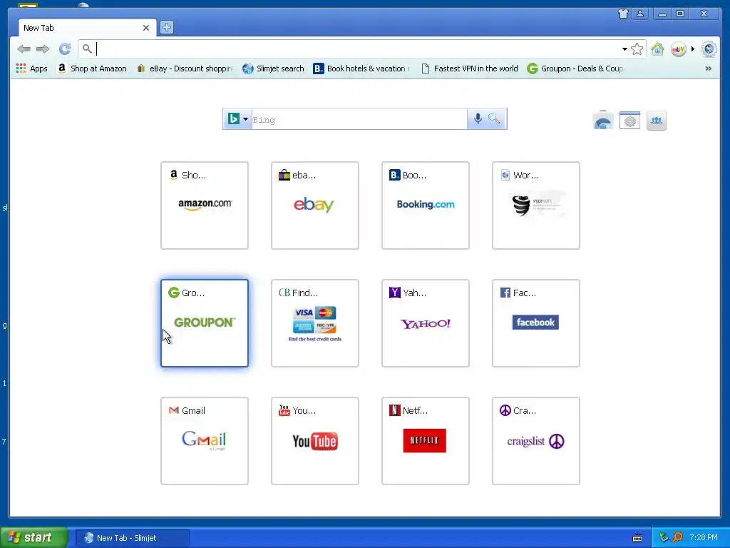Open new tab page settings gear icon

point(630,121)
